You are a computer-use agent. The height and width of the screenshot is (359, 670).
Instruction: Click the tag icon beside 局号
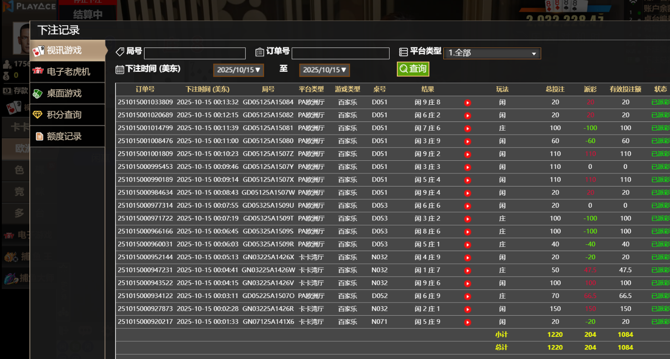point(120,52)
